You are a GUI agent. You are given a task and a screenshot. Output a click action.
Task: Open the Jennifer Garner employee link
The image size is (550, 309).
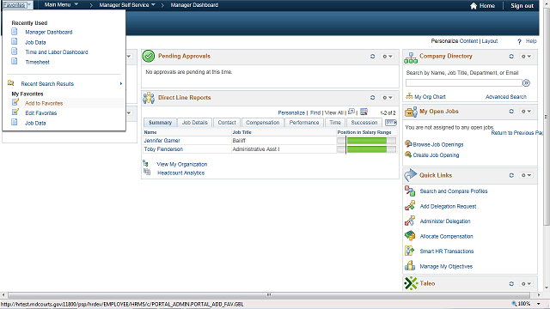162,141
